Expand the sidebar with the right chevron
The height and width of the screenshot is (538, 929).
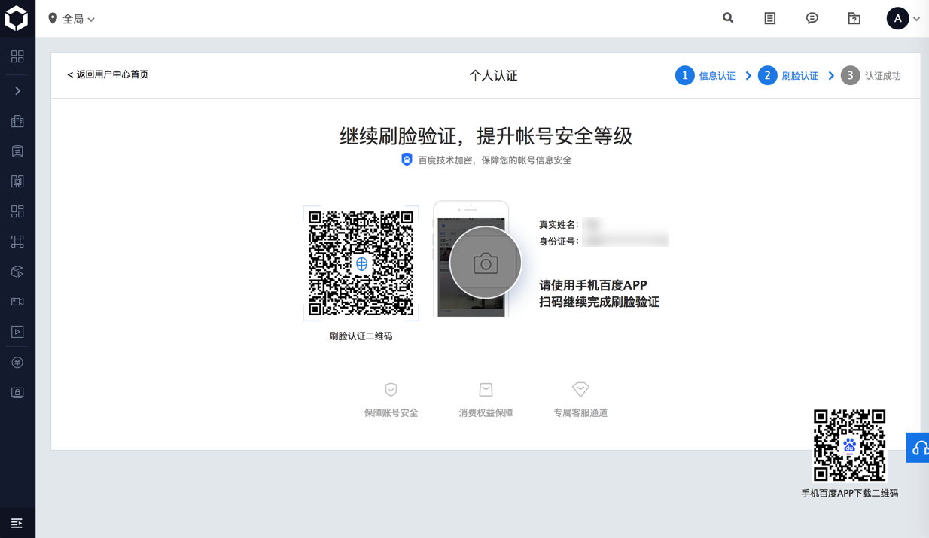[17, 91]
